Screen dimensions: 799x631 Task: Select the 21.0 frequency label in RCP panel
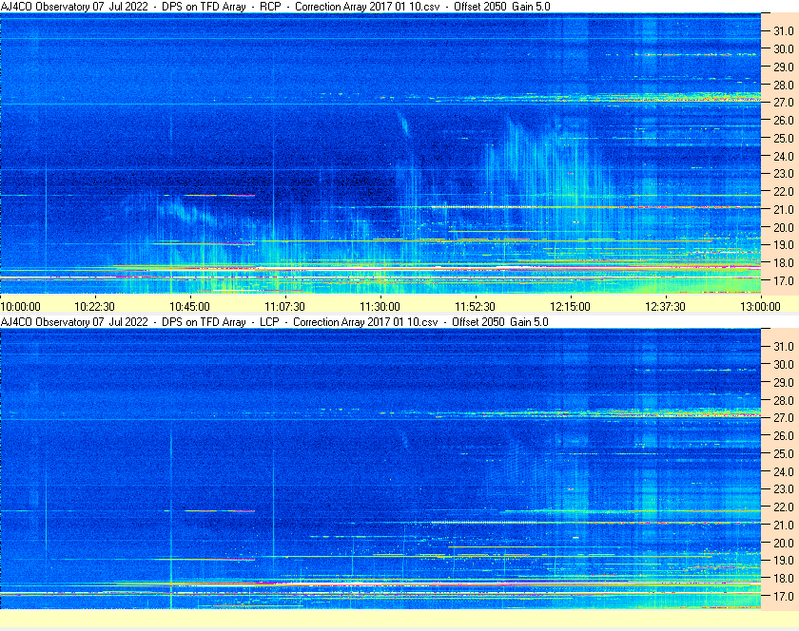783,210
